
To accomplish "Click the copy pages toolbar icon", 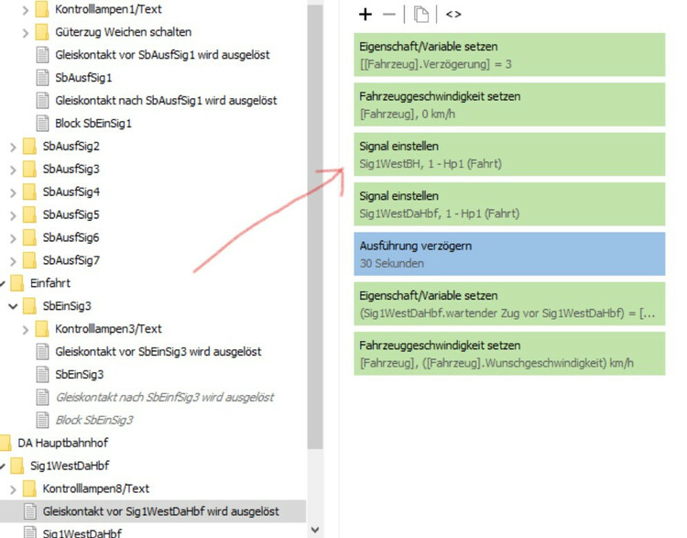I will [421, 15].
